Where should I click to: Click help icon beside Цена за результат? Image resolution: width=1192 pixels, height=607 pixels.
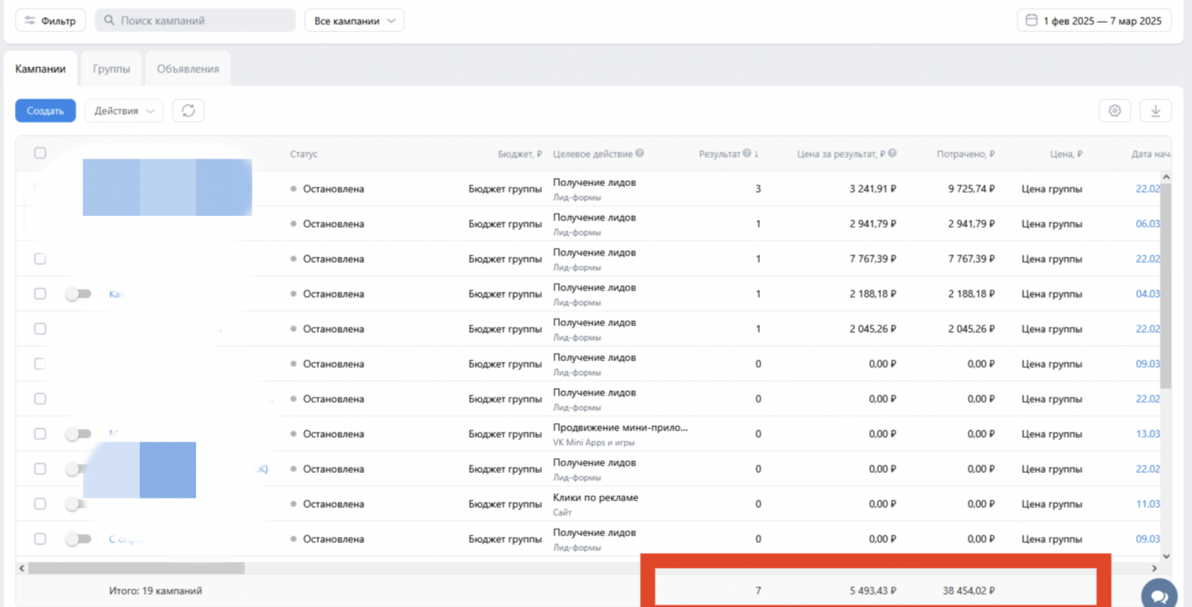tap(892, 153)
